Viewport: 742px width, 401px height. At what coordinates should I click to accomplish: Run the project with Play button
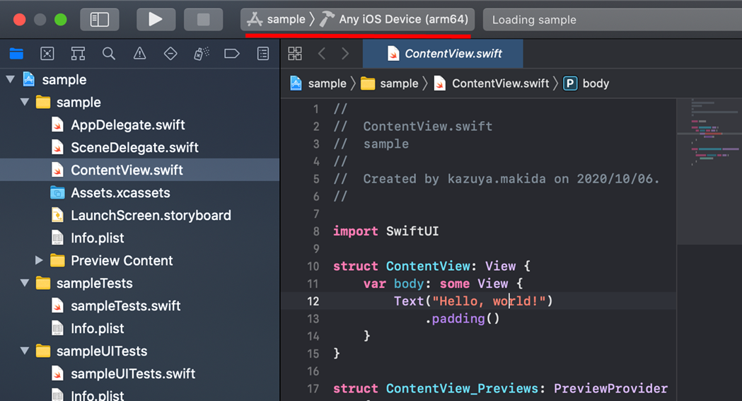(156, 19)
